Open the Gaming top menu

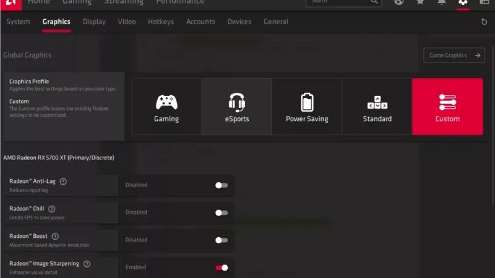pyautogui.click(x=77, y=2)
